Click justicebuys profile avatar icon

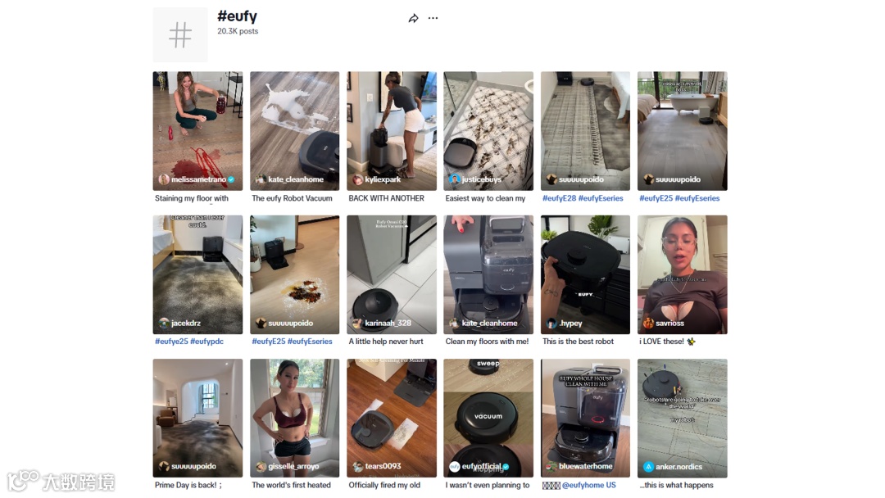click(x=454, y=179)
